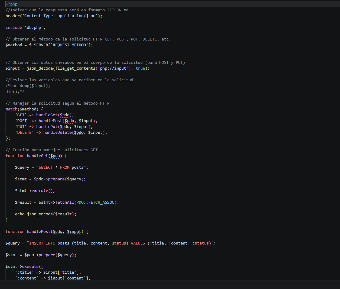
Task: Click $stmt->execute(); in handleGet
Action: (x=35, y=191)
